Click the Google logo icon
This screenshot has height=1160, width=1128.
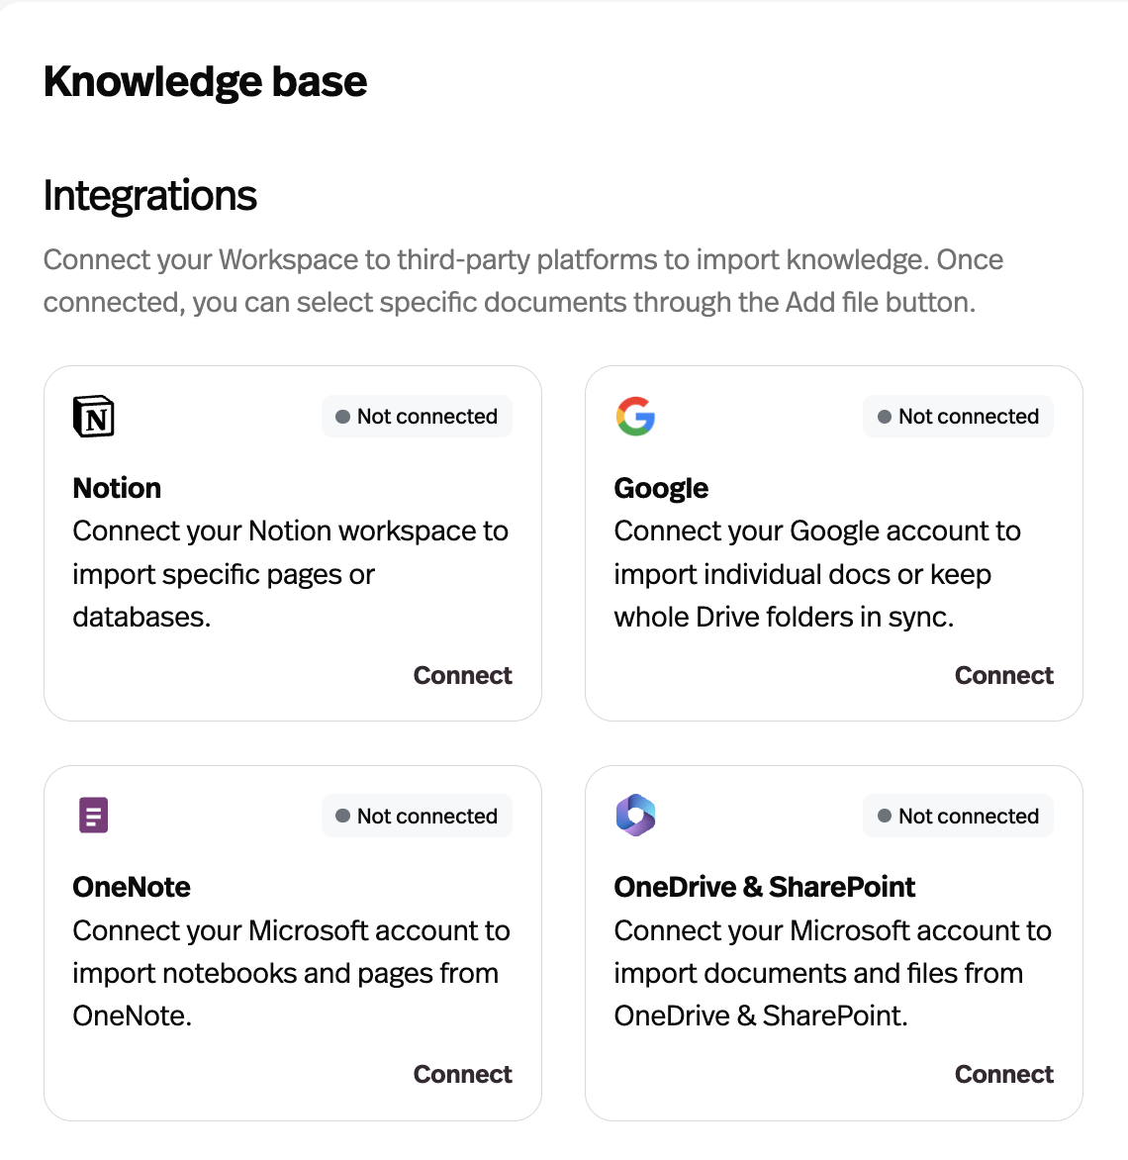pos(635,416)
